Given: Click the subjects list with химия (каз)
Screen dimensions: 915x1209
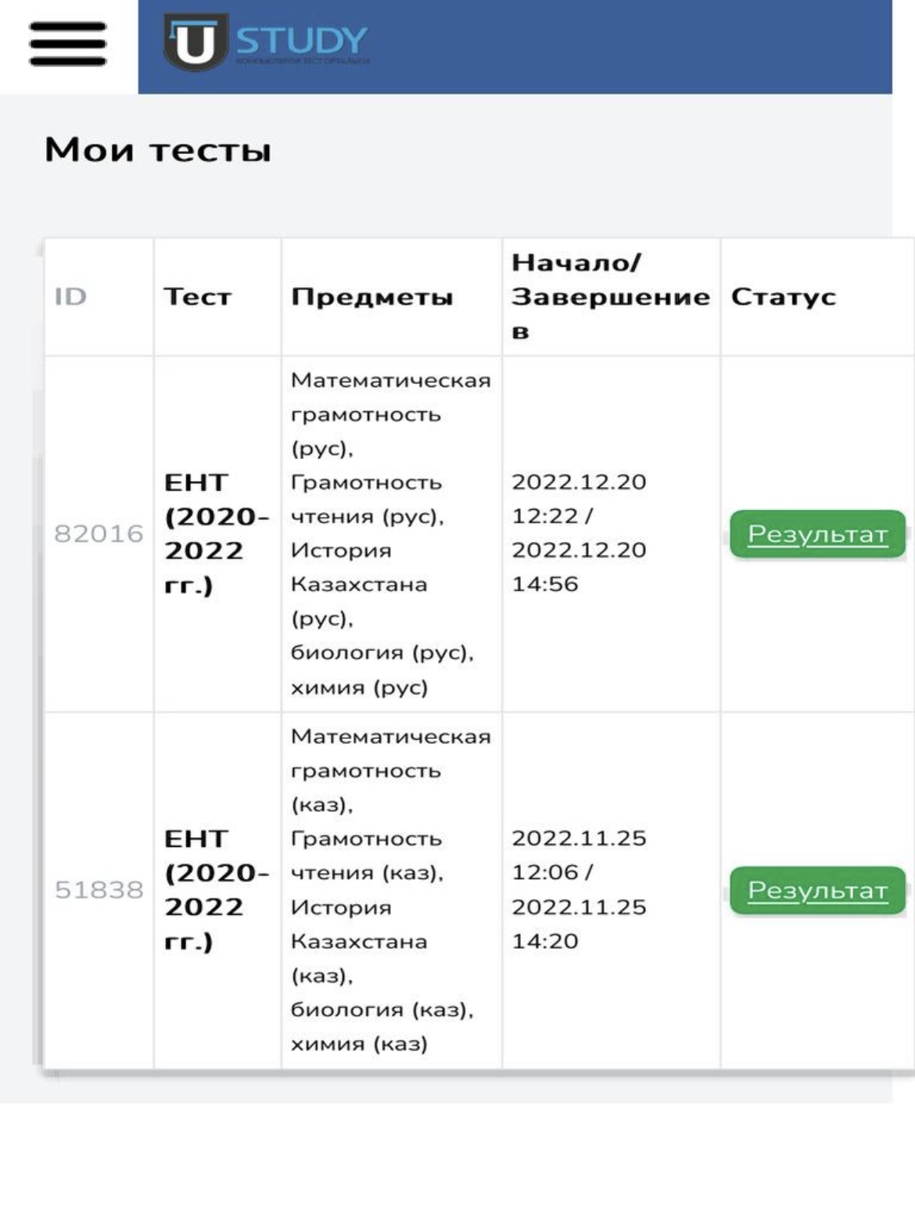Looking at the screenshot, I should click(x=391, y=890).
